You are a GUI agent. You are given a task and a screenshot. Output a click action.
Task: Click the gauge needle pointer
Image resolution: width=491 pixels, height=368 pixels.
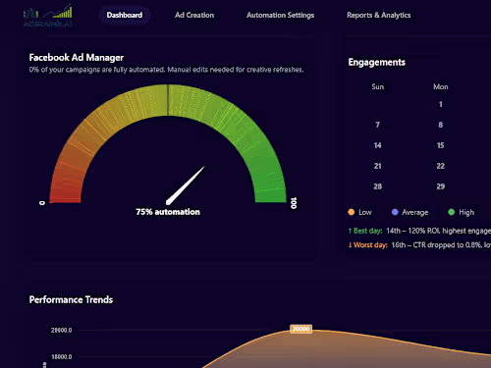pyautogui.click(x=186, y=185)
